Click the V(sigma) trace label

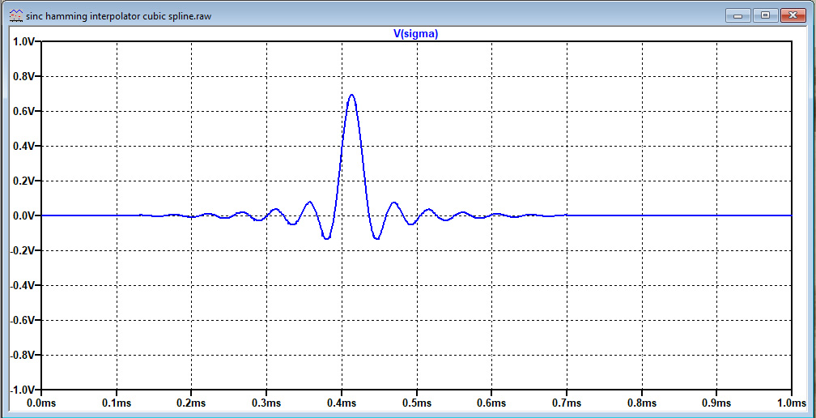(416, 34)
